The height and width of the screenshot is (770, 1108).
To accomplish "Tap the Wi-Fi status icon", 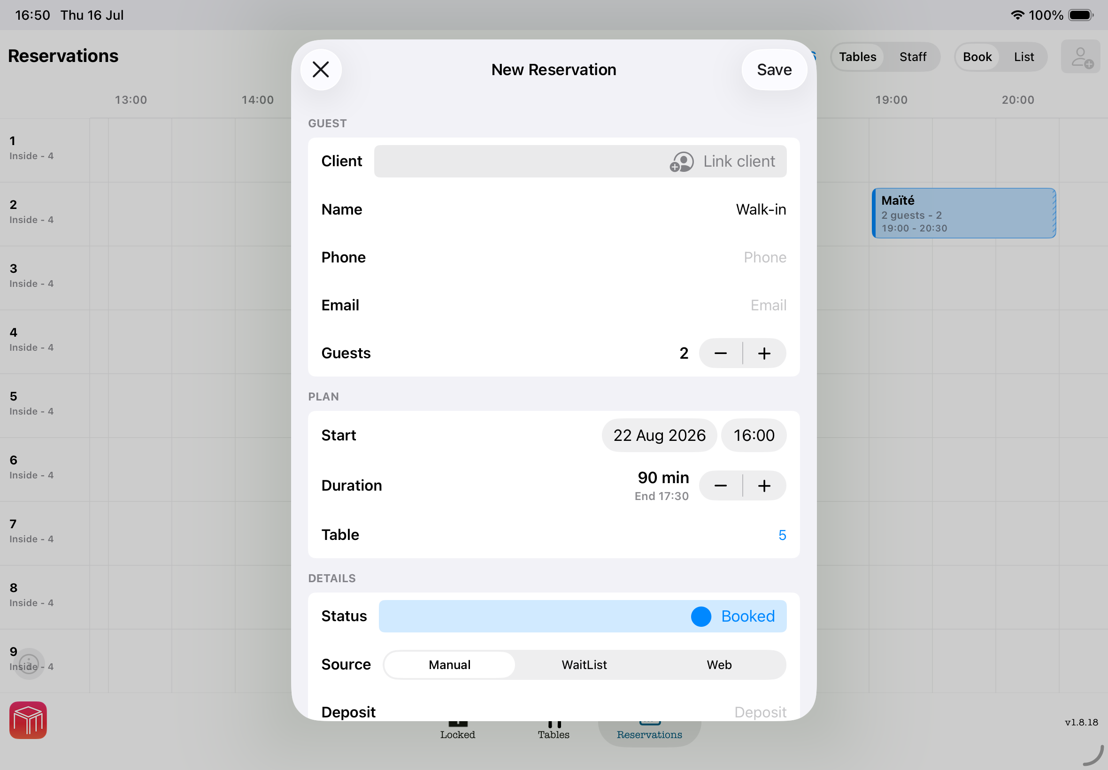I will (x=1017, y=15).
